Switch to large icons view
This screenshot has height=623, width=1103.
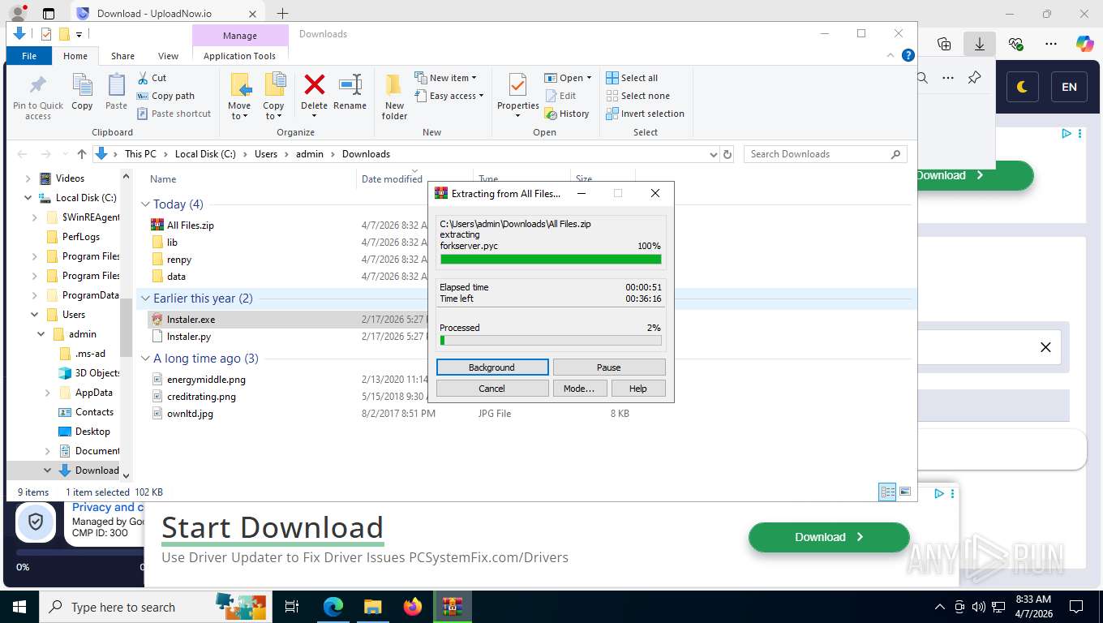click(x=905, y=492)
